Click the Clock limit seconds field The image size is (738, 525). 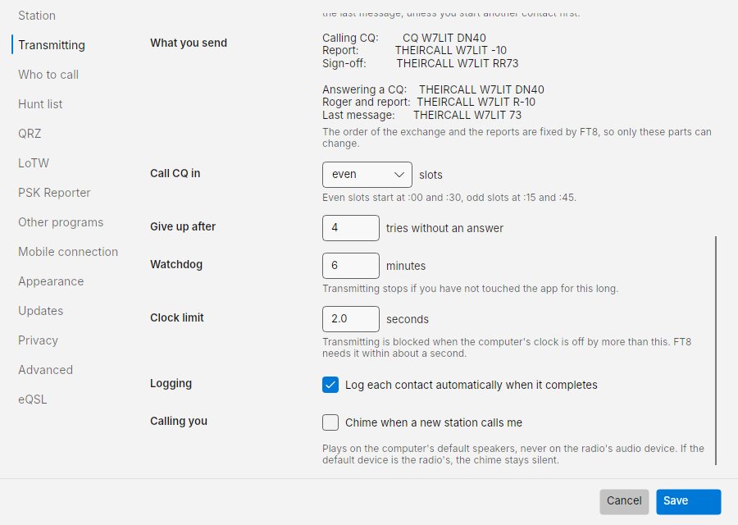[351, 319]
